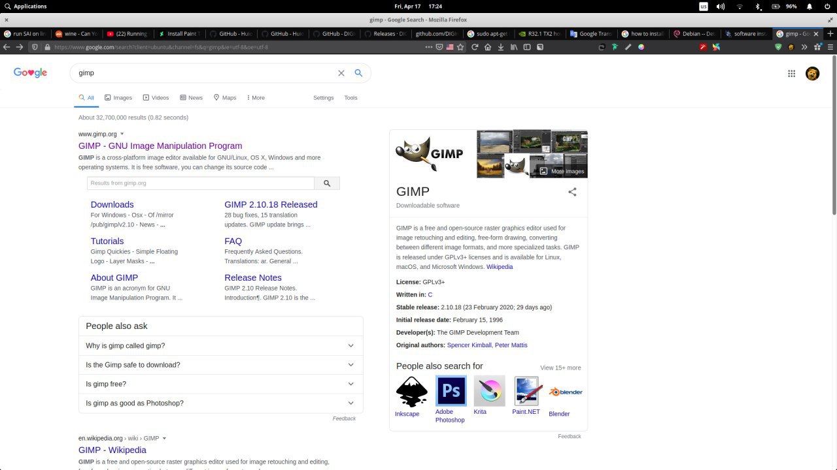Image resolution: width=837 pixels, height=470 pixels.
Task: Expand "Is gimp as good as Photoshop?"
Action: click(220, 403)
